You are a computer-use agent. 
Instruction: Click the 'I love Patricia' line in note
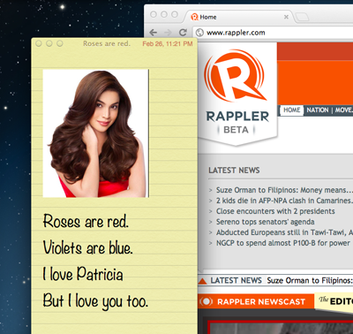pyautogui.click(x=83, y=274)
